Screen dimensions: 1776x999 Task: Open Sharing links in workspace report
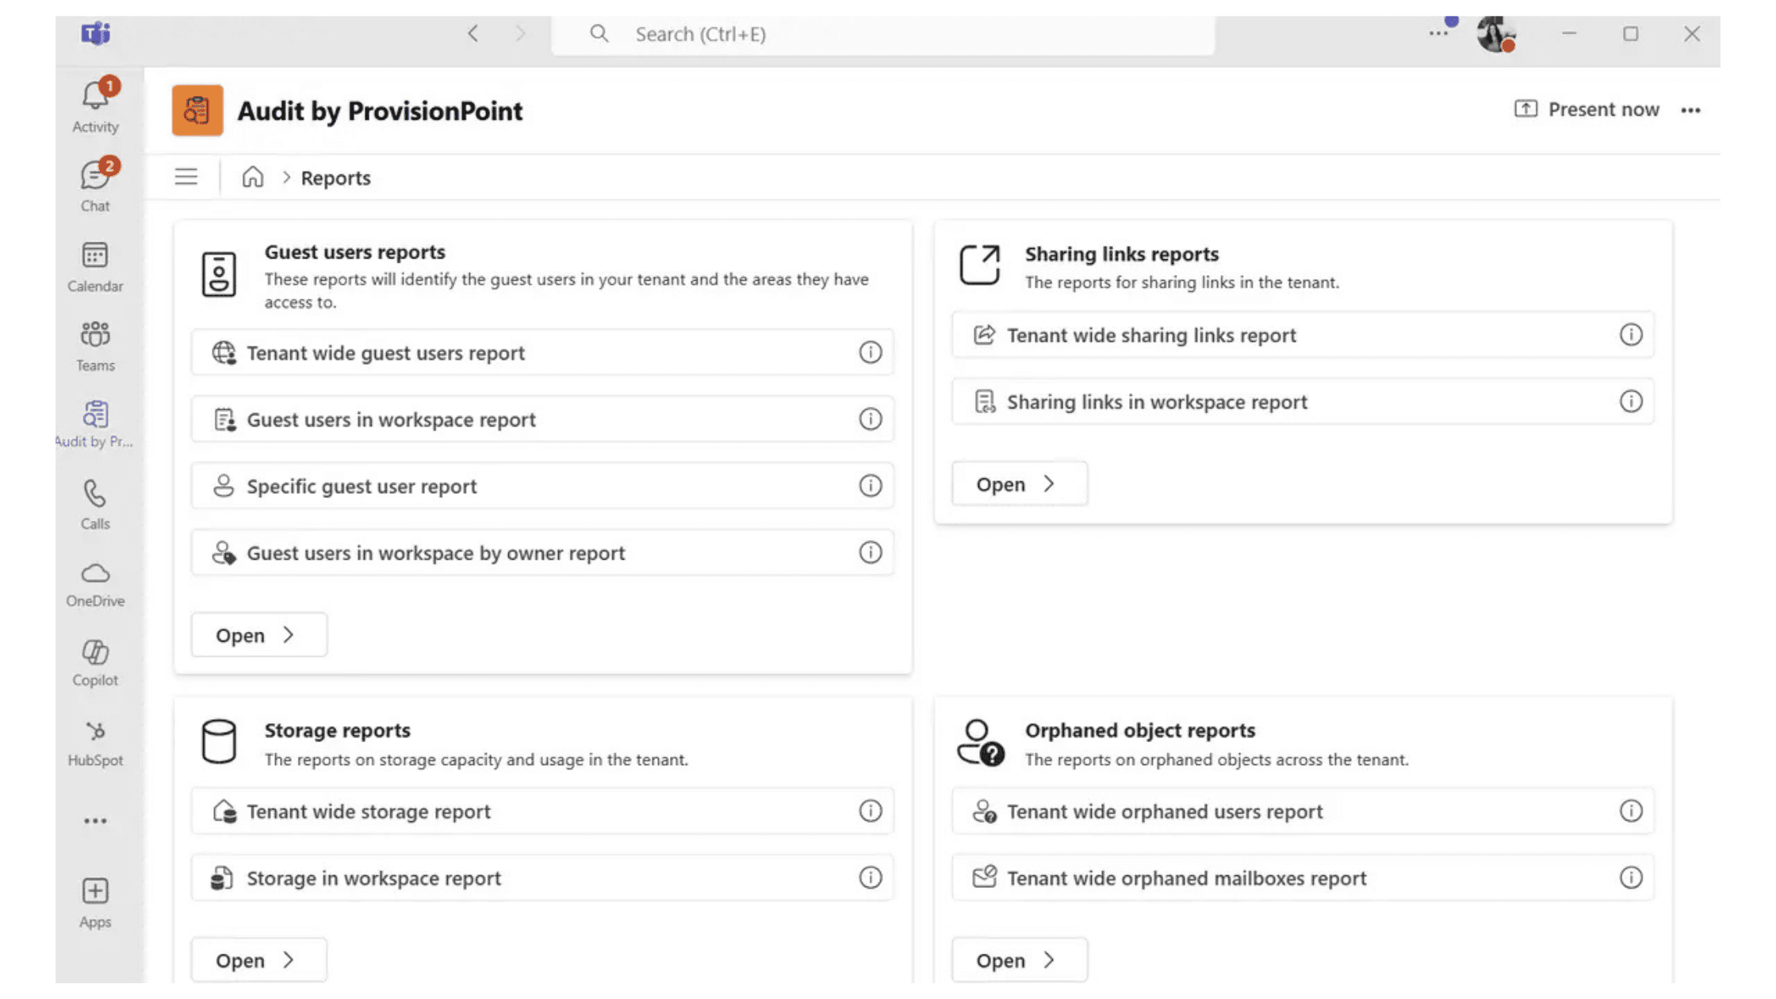[1303, 401]
